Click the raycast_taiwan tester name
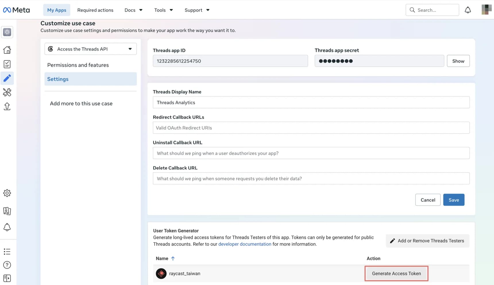494x285 pixels. 185,274
